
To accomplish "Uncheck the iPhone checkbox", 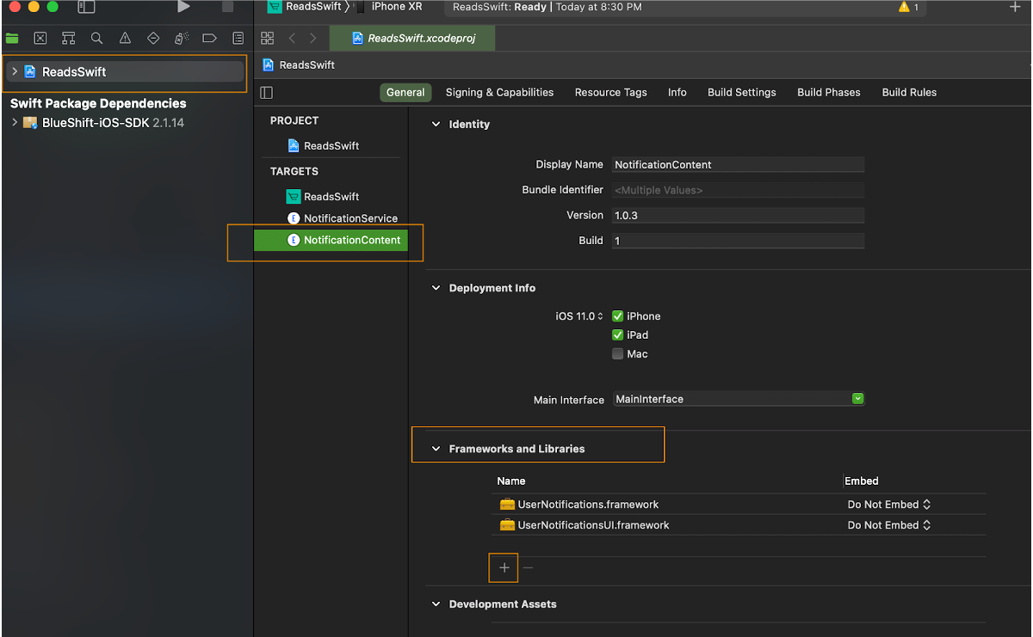I will pos(617,316).
